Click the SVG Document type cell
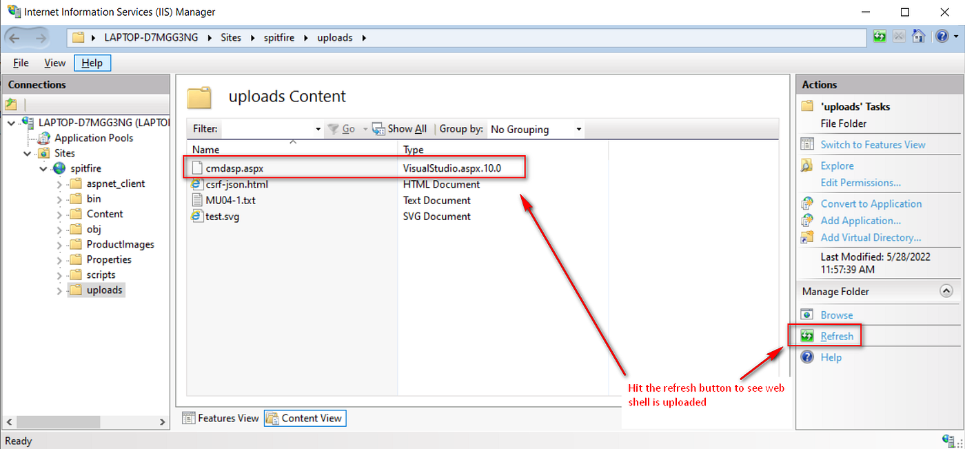965x449 pixels. 437,216
